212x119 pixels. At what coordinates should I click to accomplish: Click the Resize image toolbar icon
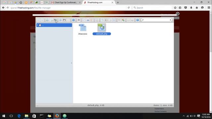pos(114,20)
